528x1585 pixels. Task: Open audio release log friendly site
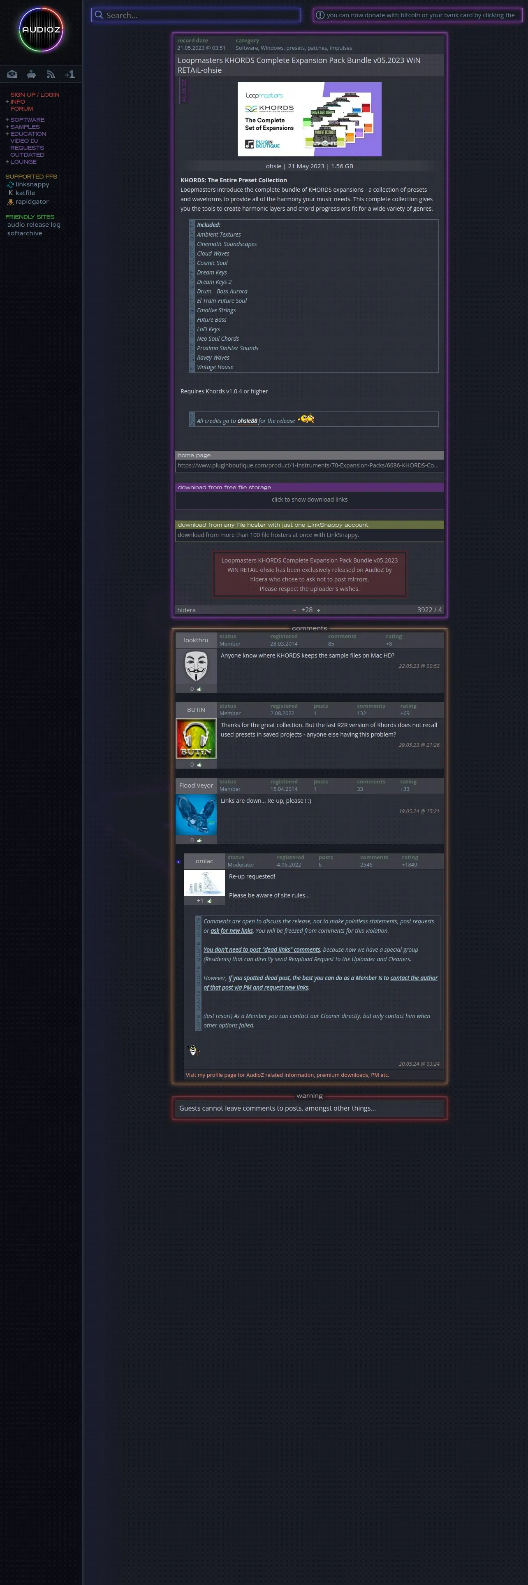coord(34,225)
